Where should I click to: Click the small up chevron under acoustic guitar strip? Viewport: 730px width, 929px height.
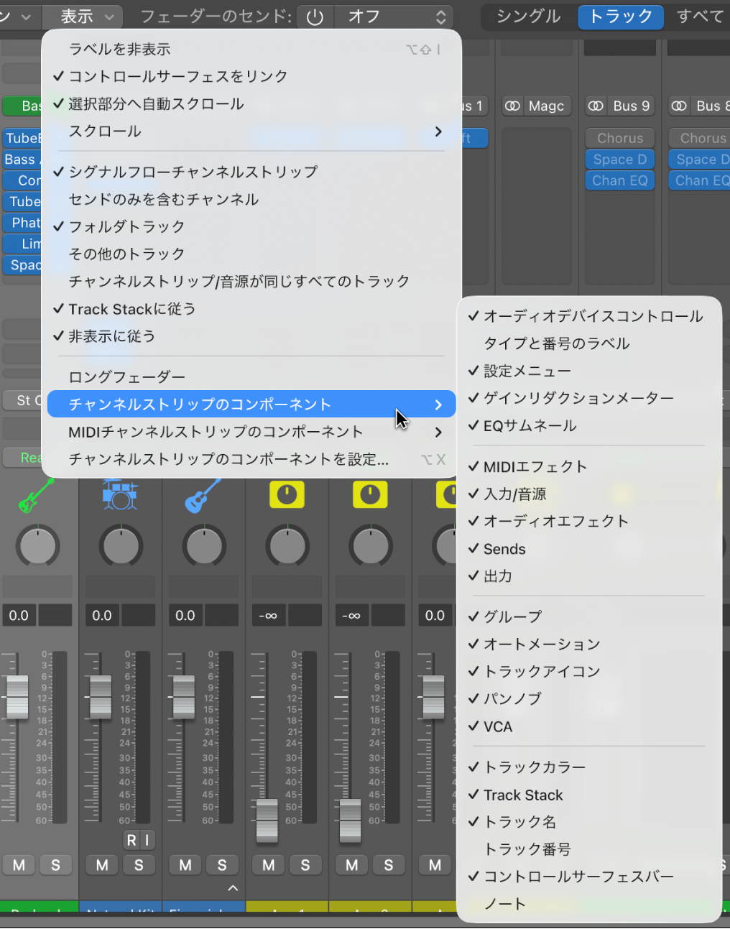(233, 888)
